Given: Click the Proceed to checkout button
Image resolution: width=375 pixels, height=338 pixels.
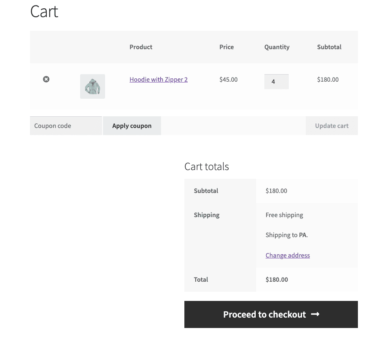Looking at the screenshot, I should (271, 315).
